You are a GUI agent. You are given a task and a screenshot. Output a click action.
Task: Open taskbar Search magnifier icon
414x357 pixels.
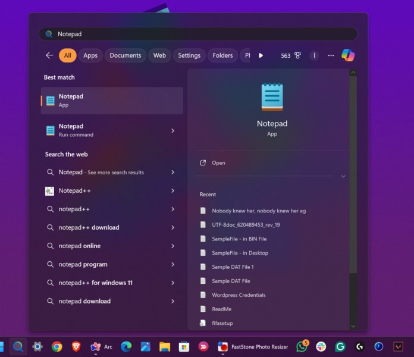(18, 346)
